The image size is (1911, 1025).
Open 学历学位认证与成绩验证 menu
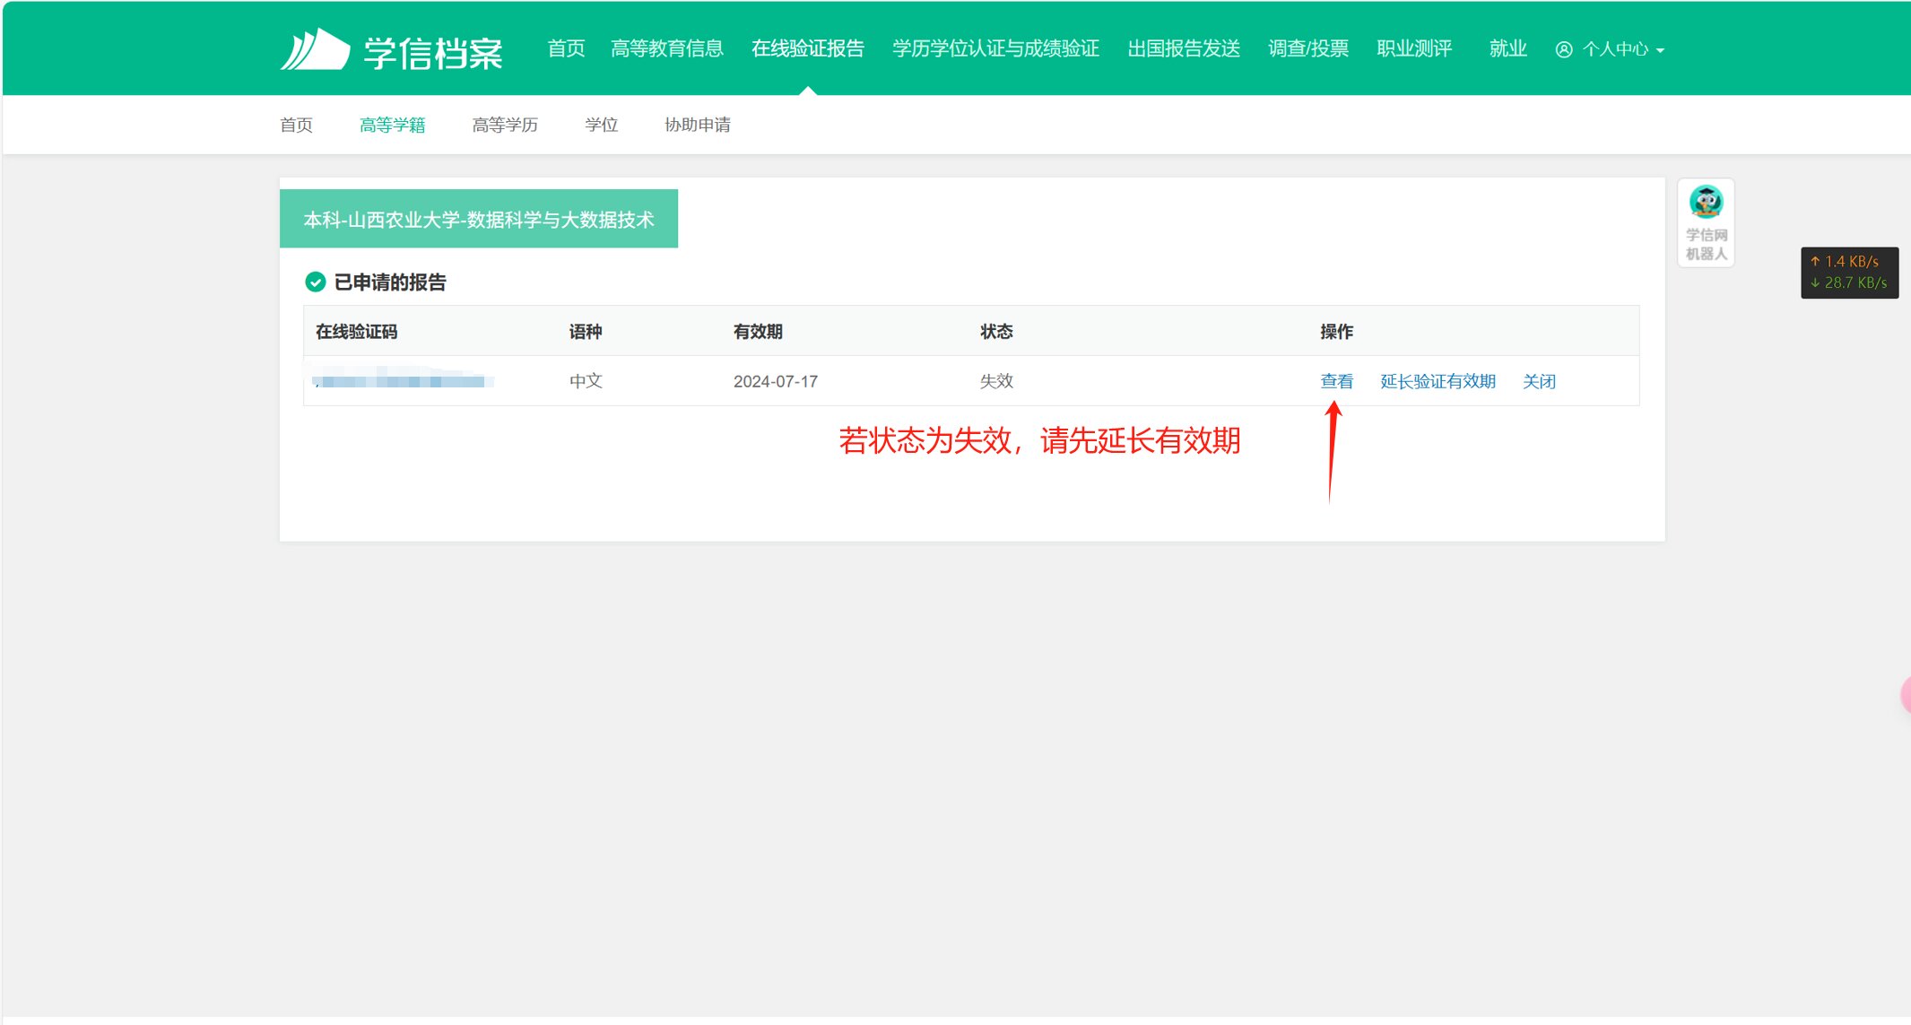995,48
